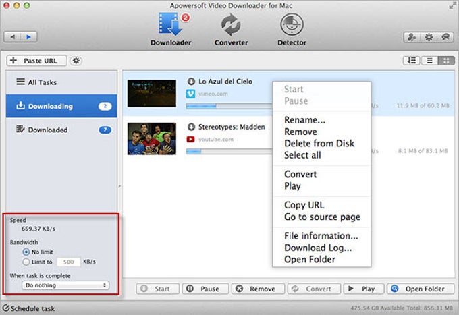Click the bottom Open Folder button
The height and width of the screenshot is (315, 459).
pyautogui.click(x=421, y=289)
